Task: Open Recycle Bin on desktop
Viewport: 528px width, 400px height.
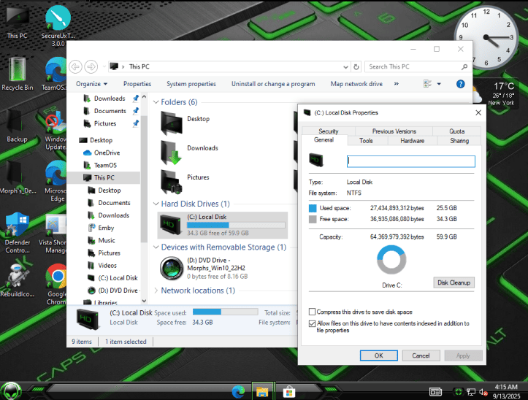Action: [18, 72]
